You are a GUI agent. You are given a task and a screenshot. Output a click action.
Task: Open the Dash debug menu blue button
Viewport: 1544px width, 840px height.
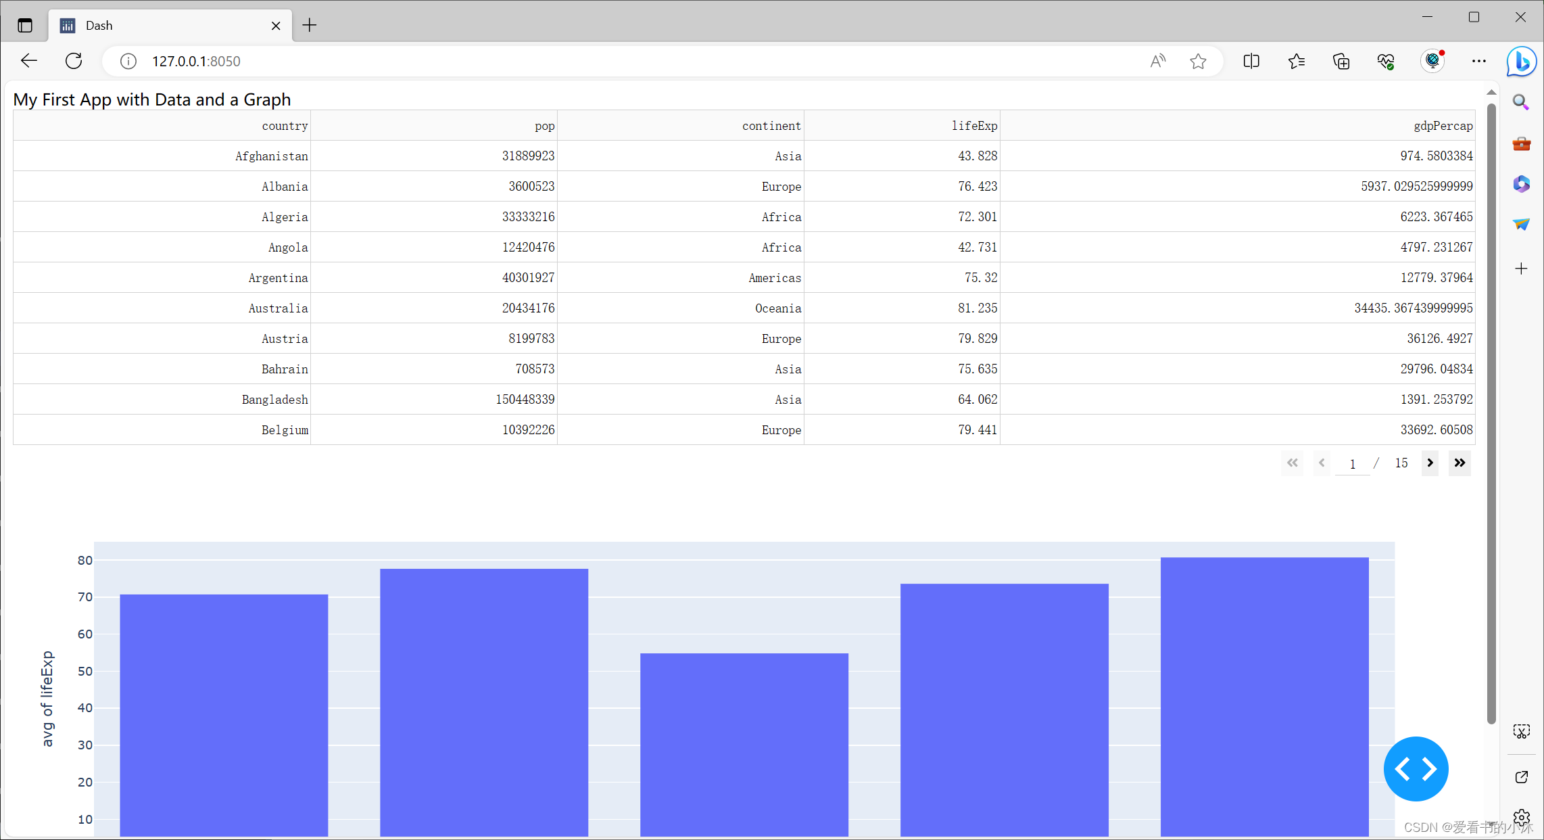[1416, 769]
